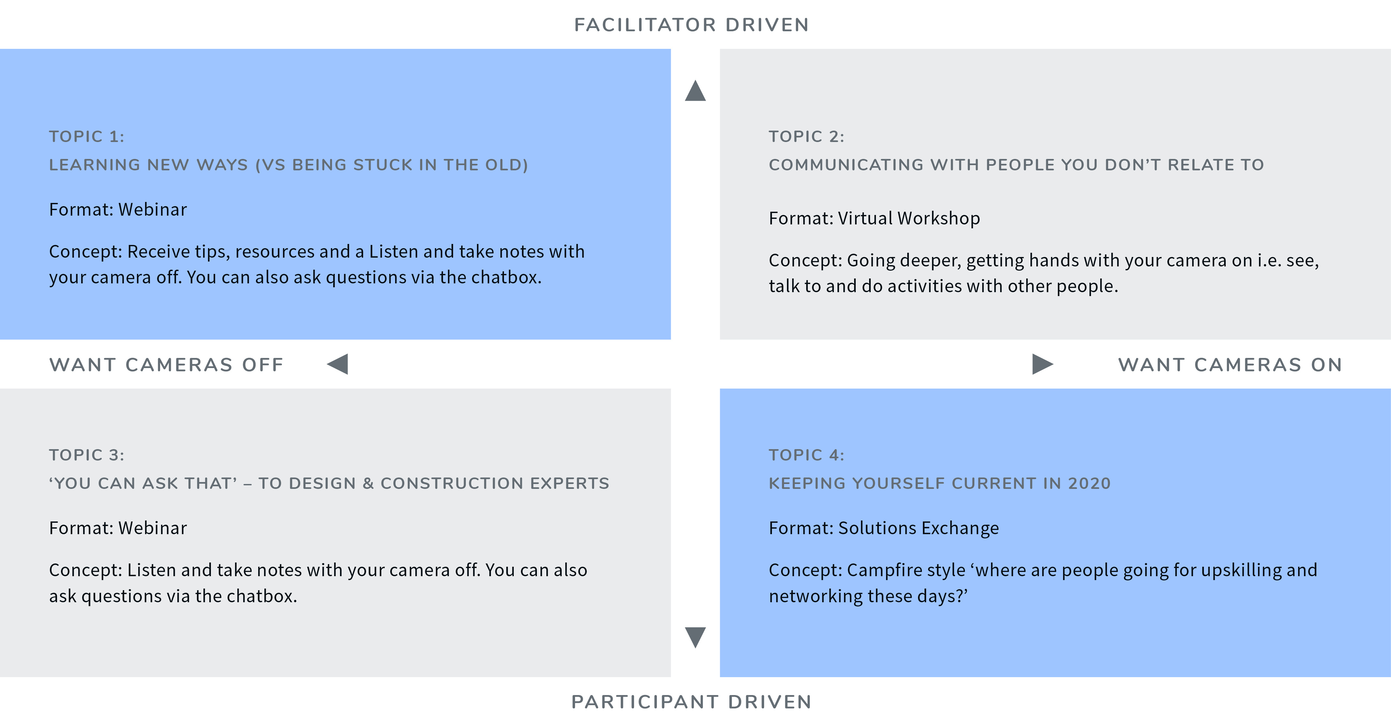Click the left arrow beside Want Cameras Off
This screenshot has width=1391, height=726.
point(337,364)
